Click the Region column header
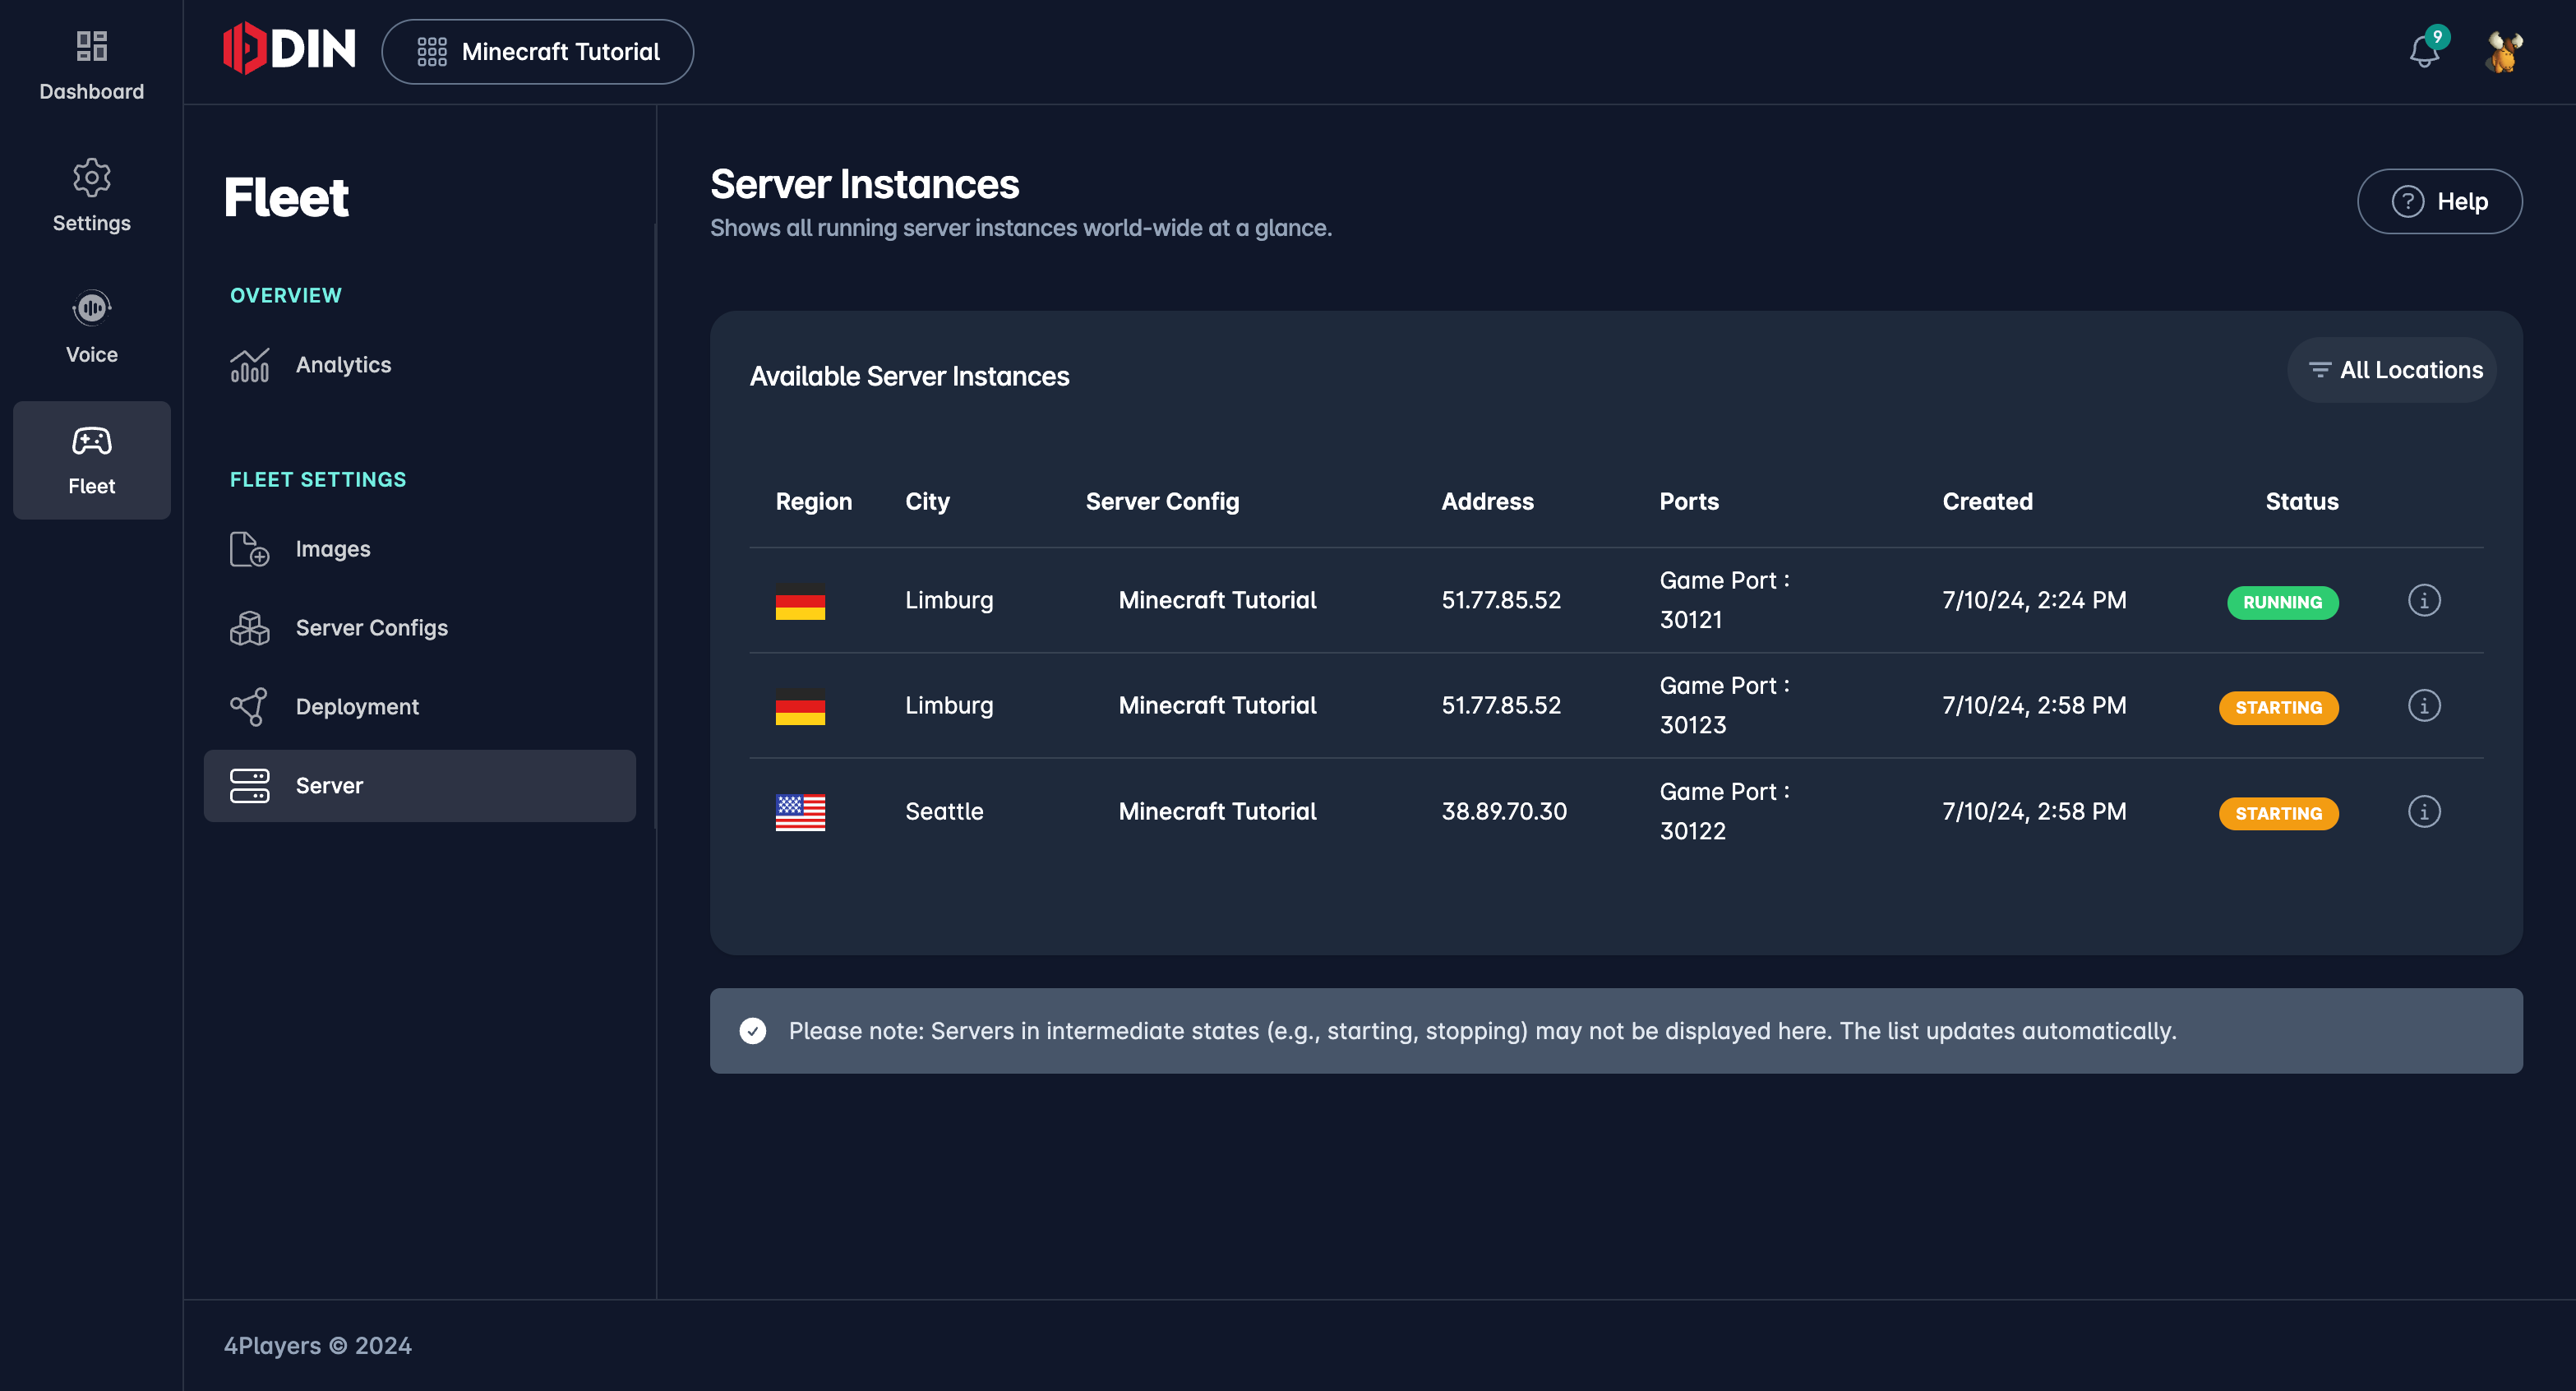Viewport: 2576px width, 1391px height. [x=814, y=501]
